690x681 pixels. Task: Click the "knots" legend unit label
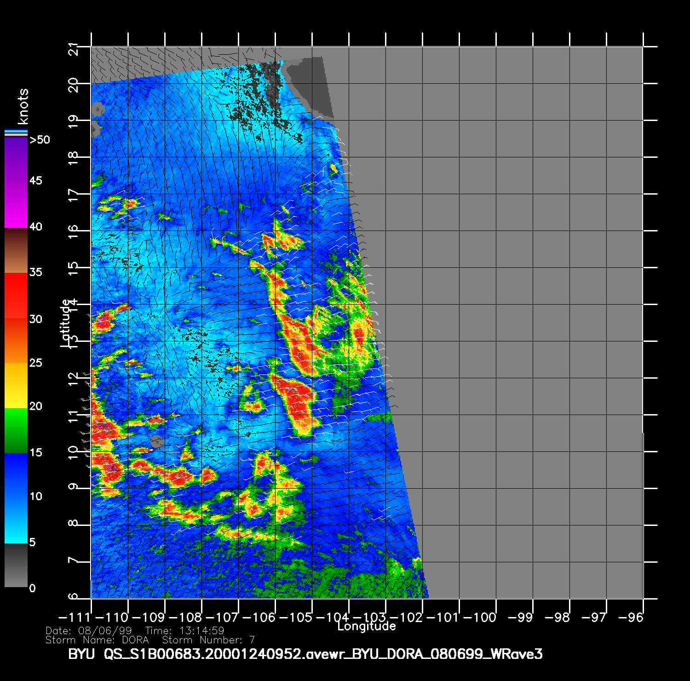tap(23, 106)
